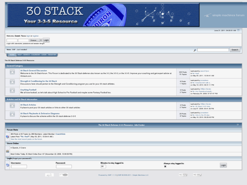Image resolution: width=247 pixels, height=185 pixels.
Task: Click the W3C XHTML validation badge
Action: tap(183, 175)
